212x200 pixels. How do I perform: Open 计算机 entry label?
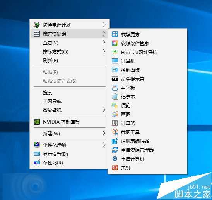(x=128, y=61)
